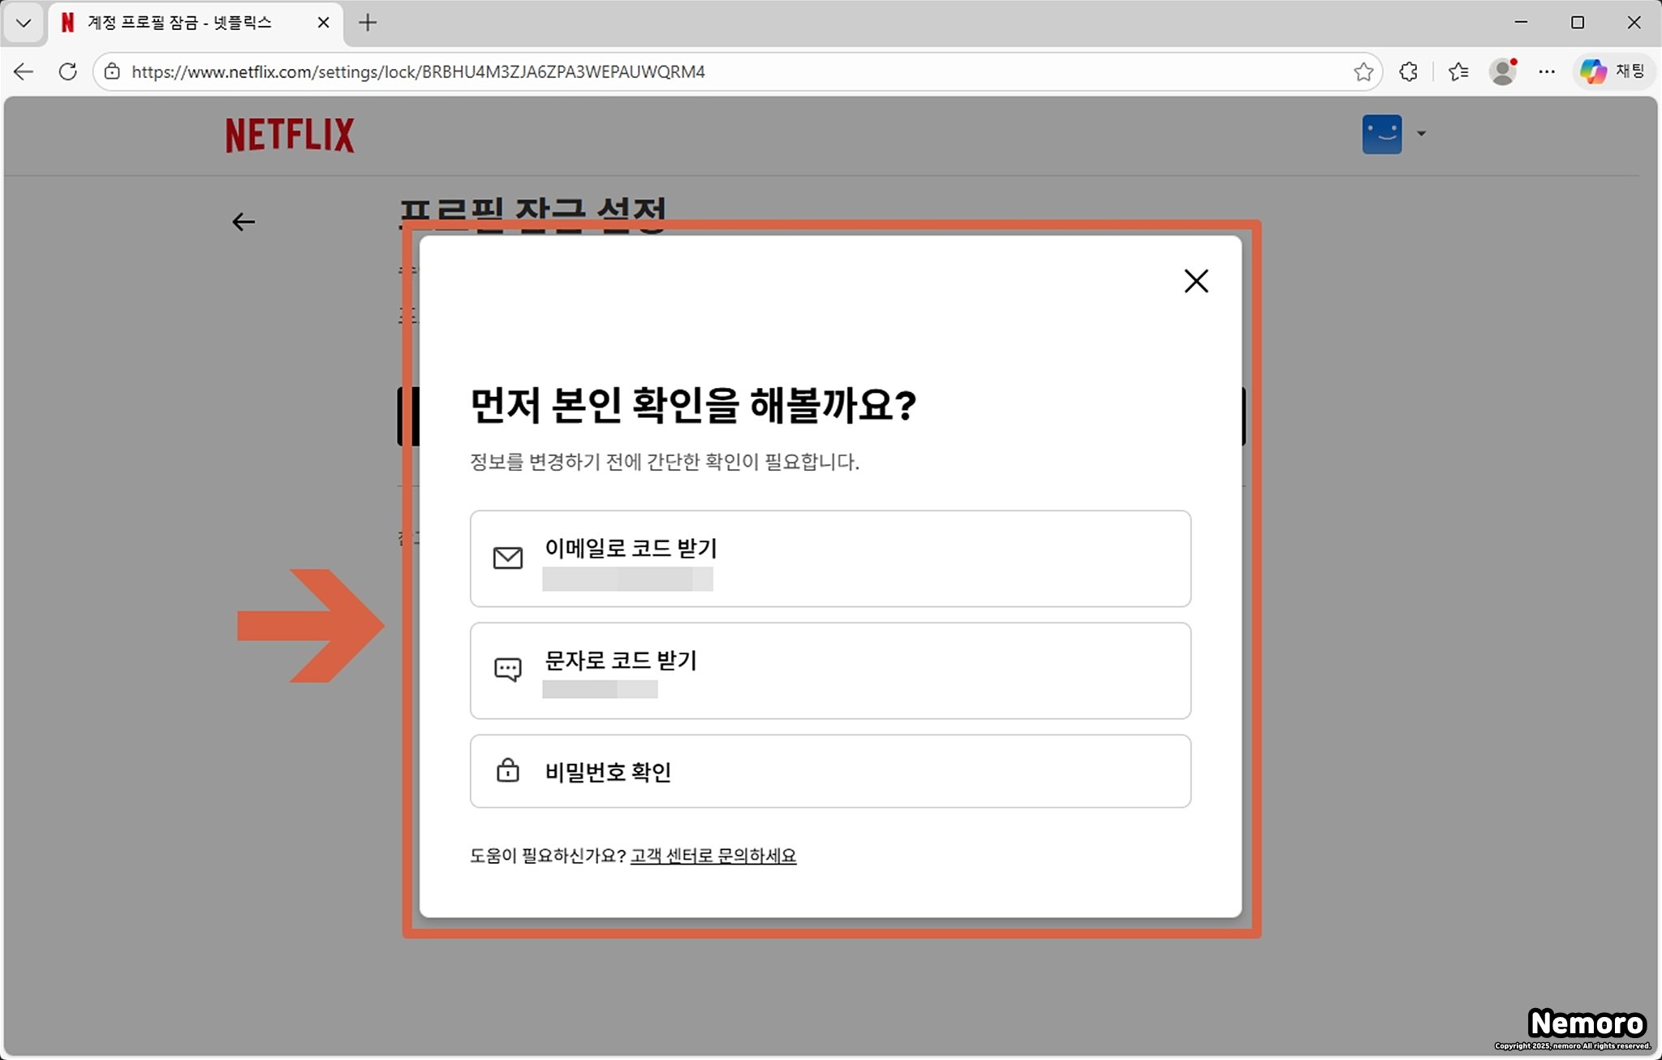Screen dimensions: 1662x1060
Task: Close the identity verification dialog
Action: point(1195,281)
